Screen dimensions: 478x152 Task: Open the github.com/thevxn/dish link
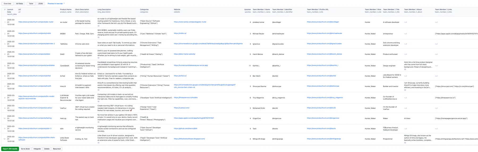(186, 129)
